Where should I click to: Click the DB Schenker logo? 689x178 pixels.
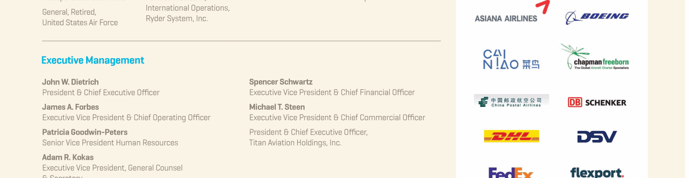point(597,102)
